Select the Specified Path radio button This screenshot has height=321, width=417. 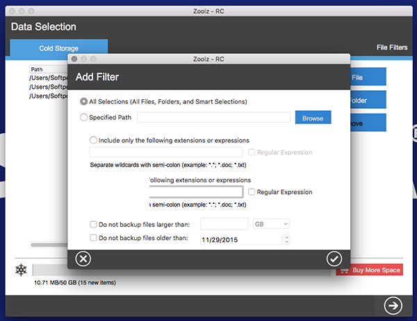pos(84,117)
